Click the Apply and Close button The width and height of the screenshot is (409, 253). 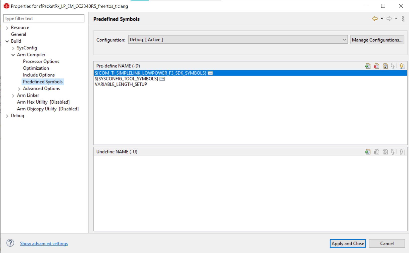(x=348, y=243)
